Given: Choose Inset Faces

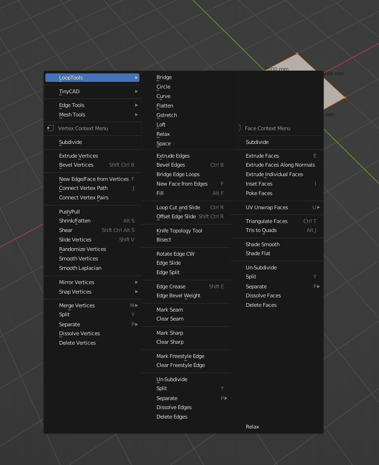Looking at the screenshot, I should click(x=277, y=184).
